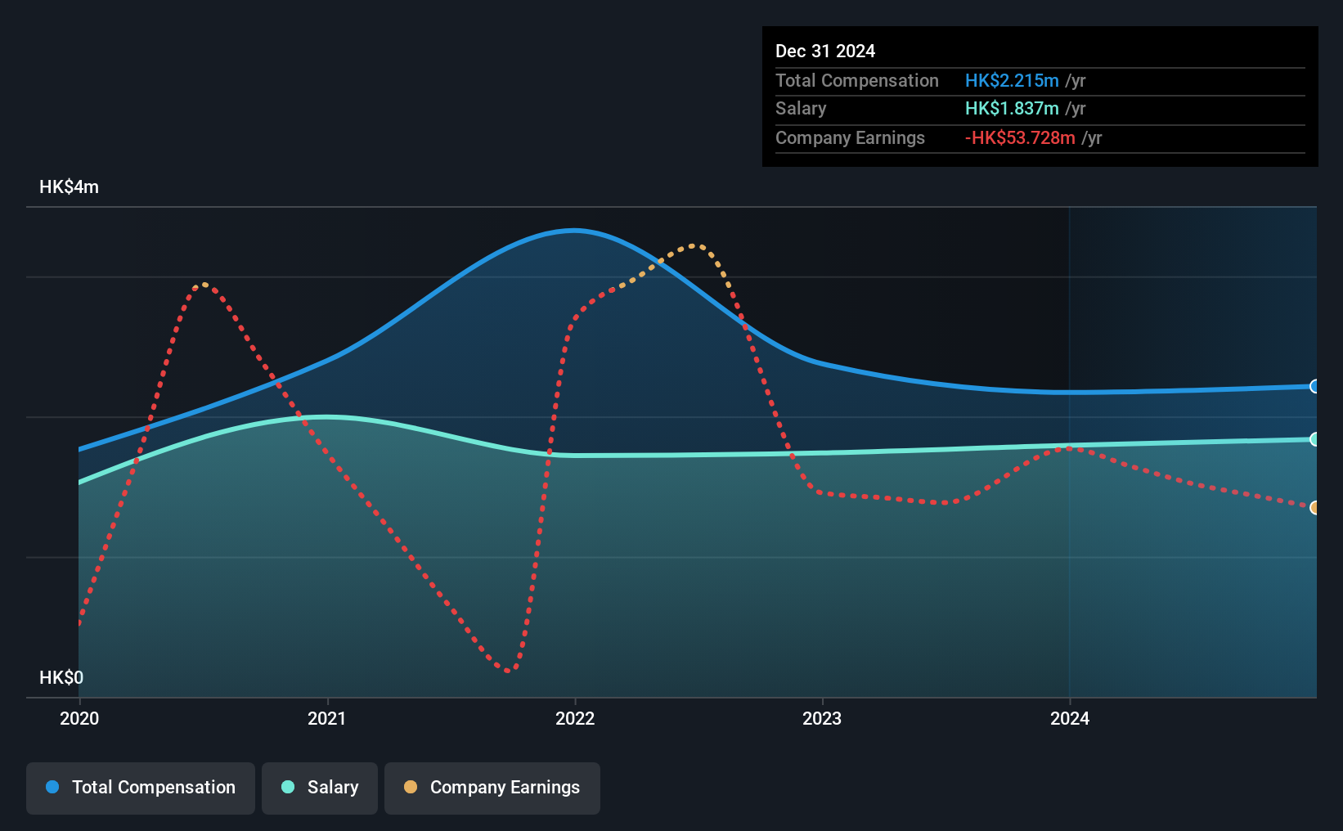Click the -HK$53.728m company earnings value

[x=1020, y=138]
